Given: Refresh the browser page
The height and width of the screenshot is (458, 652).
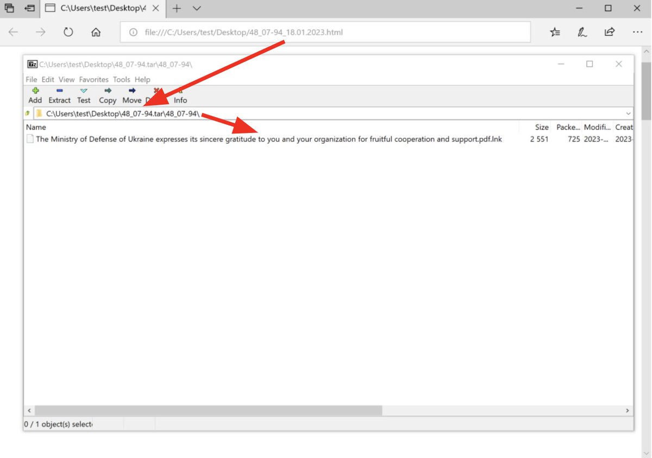Looking at the screenshot, I should (x=68, y=32).
